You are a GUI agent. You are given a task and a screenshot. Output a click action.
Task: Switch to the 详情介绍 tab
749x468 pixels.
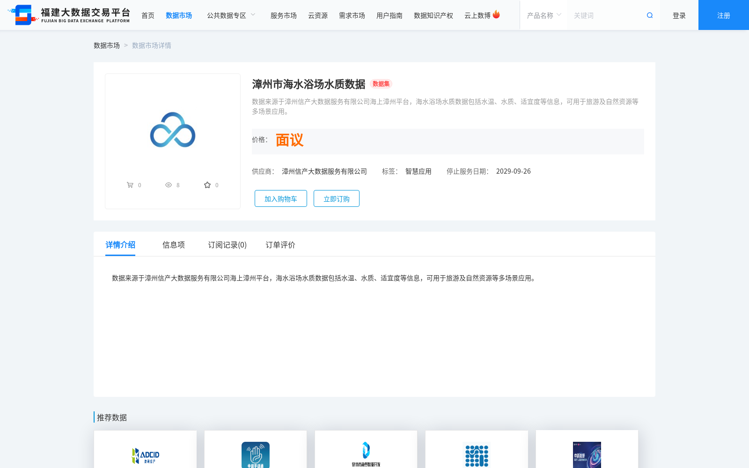point(120,245)
